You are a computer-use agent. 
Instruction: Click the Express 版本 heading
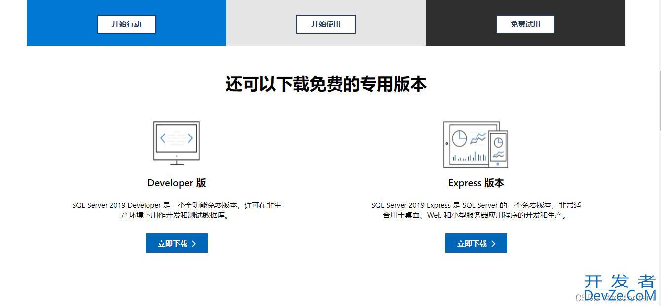click(476, 183)
